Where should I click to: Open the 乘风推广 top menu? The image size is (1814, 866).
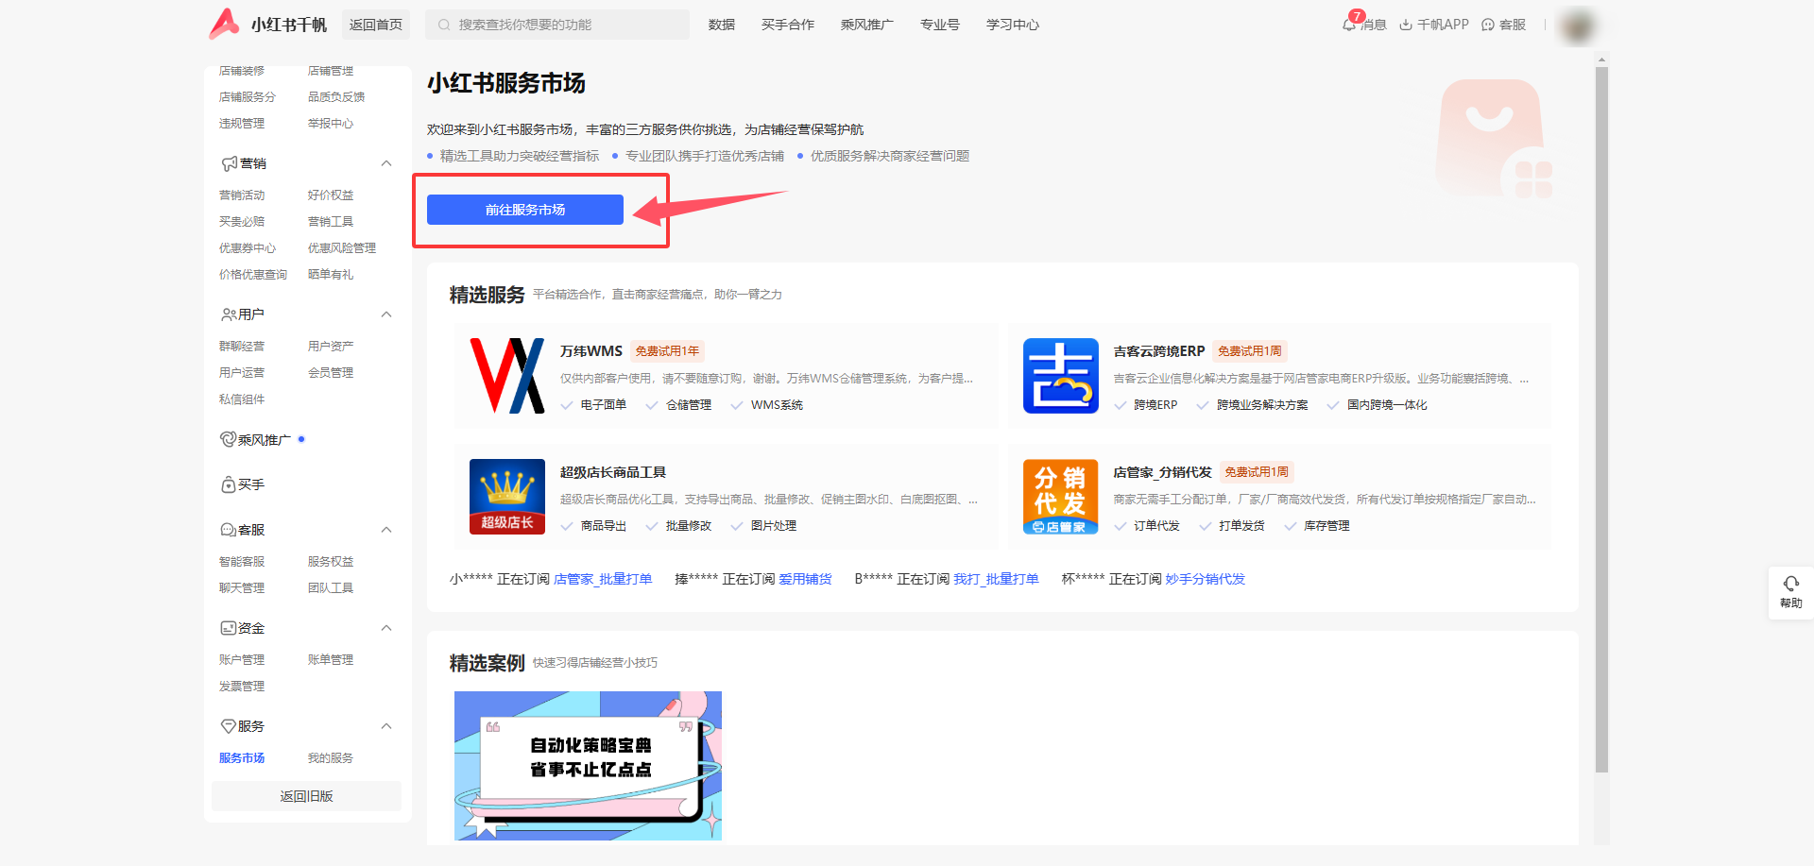pyautogui.click(x=867, y=25)
